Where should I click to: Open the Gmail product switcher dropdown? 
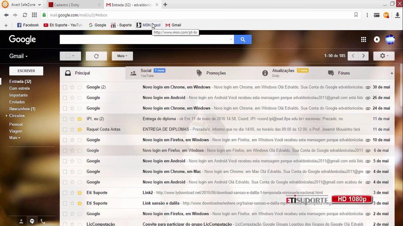tap(18, 56)
